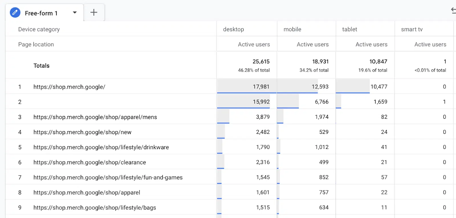
Task: Click mobile value 852
Action: coord(324,177)
